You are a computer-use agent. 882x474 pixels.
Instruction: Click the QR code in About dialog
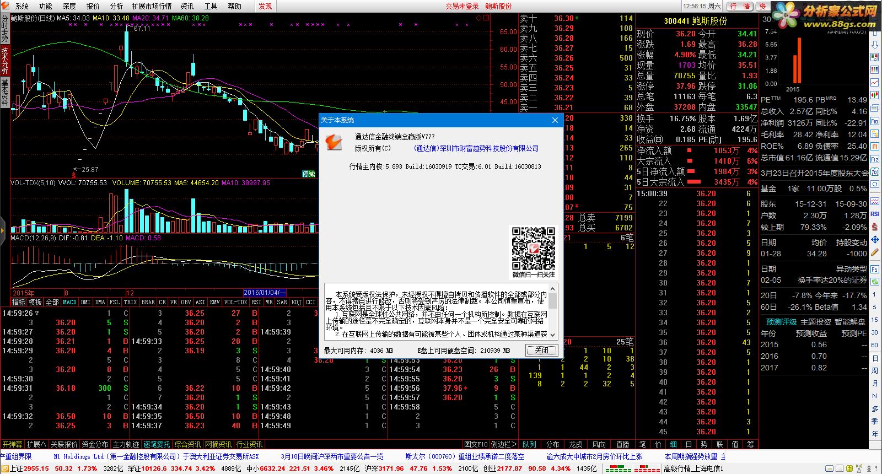click(x=533, y=249)
